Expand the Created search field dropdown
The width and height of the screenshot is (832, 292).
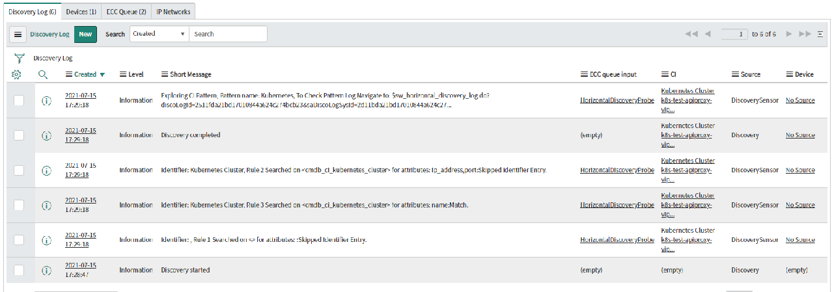[x=159, y=34]
